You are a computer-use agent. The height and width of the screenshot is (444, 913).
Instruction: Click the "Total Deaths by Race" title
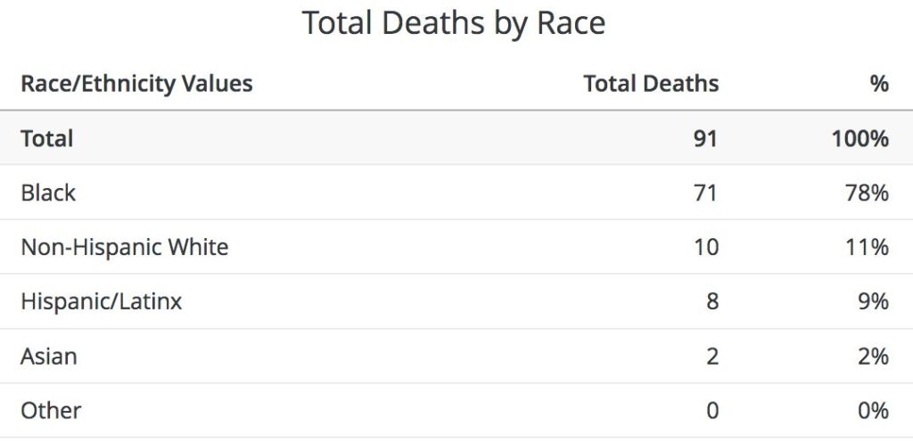(x=454, y=23)
